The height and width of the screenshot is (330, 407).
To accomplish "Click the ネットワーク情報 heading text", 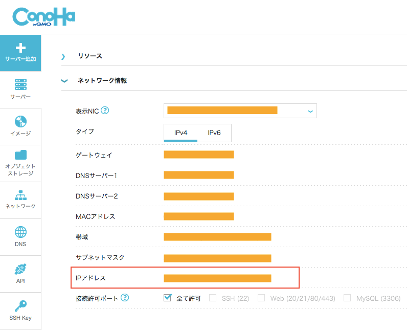I will point(103,80).
